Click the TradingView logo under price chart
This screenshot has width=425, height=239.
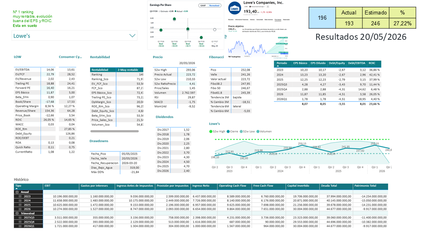tap(235, 57)
